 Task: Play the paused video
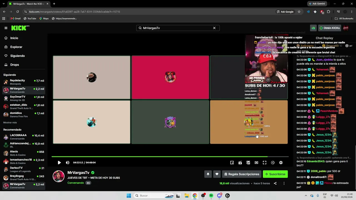coord(59,162)
